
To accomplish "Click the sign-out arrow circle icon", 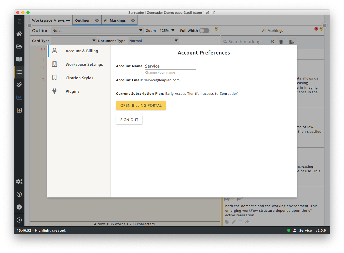I will (x=19, y=220).
